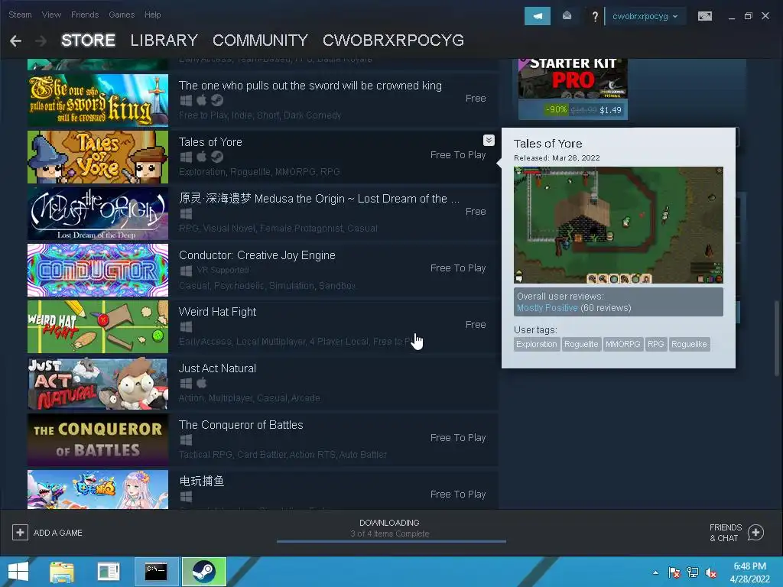The width and height of the screenshot is (783, 587).
Task: Click the sword king SteamOS icon
Action: click(216, 100)
